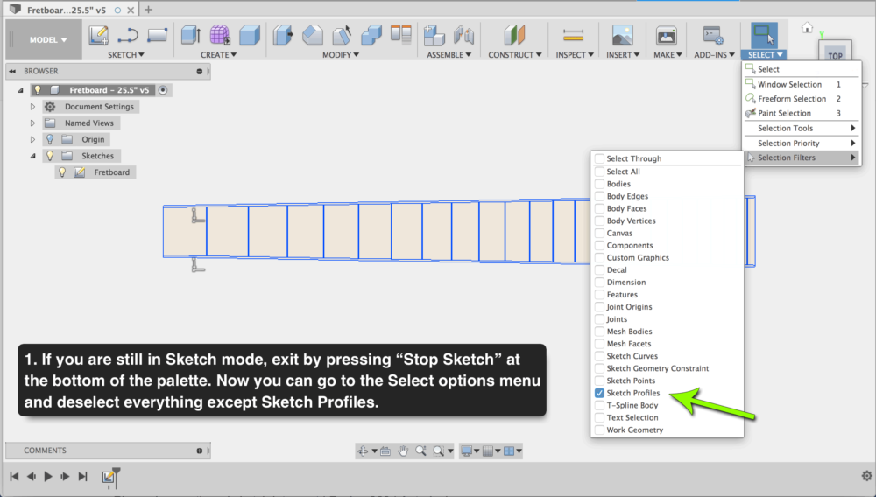Choose Paint Selection from Select menu
876x497 pixels.
pos(784,114)
